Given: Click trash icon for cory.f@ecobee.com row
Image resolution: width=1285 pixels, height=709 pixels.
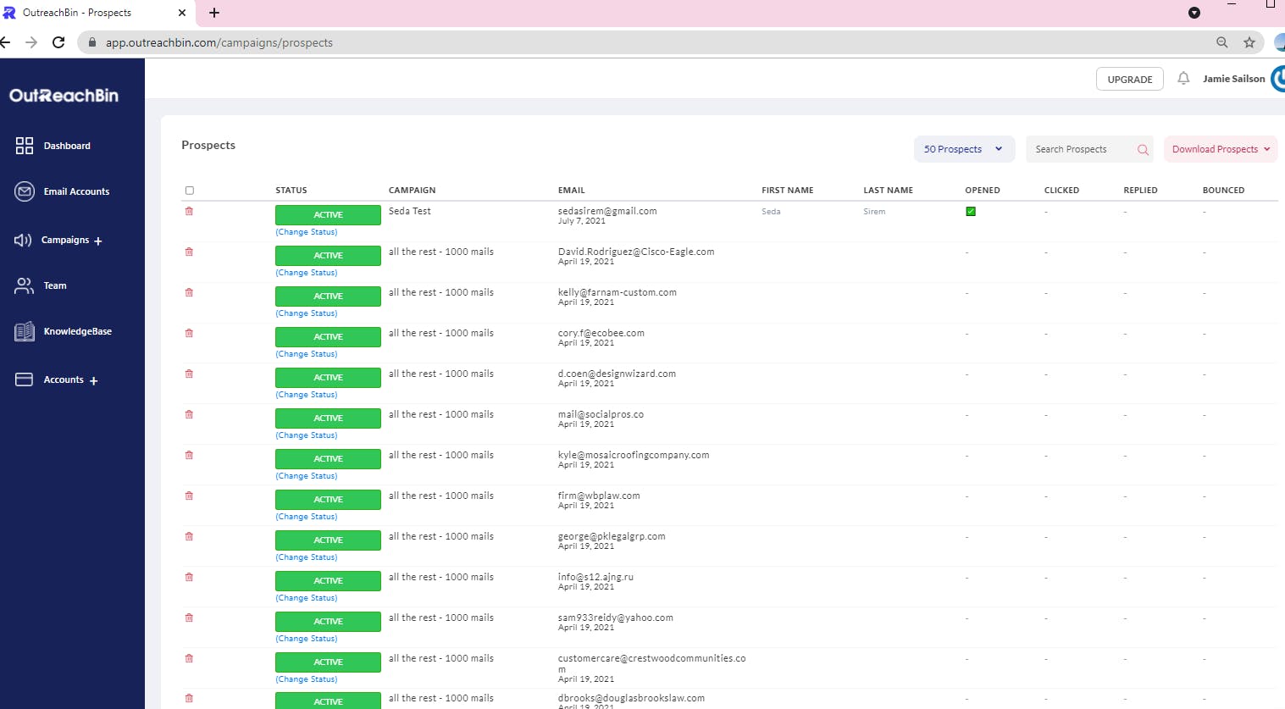Looking at the screenshot, I should (x=189, y=333).
